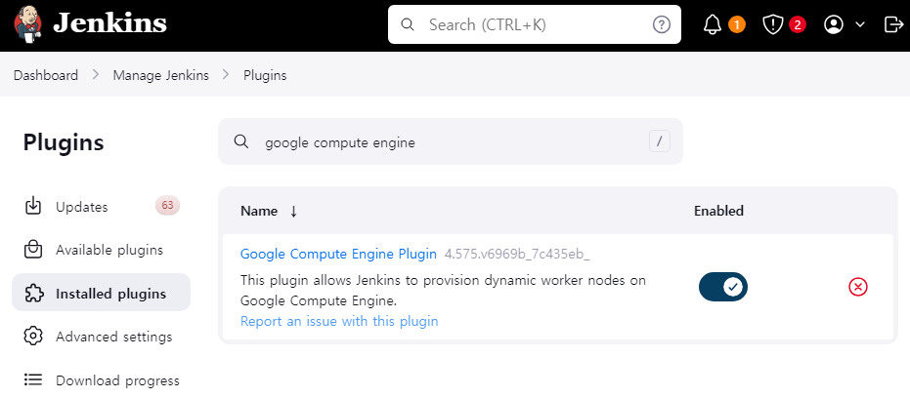Viewport: 910px width, 398px height.
Task: Sort plugins by Name column arrow
Action: [293, 212]
